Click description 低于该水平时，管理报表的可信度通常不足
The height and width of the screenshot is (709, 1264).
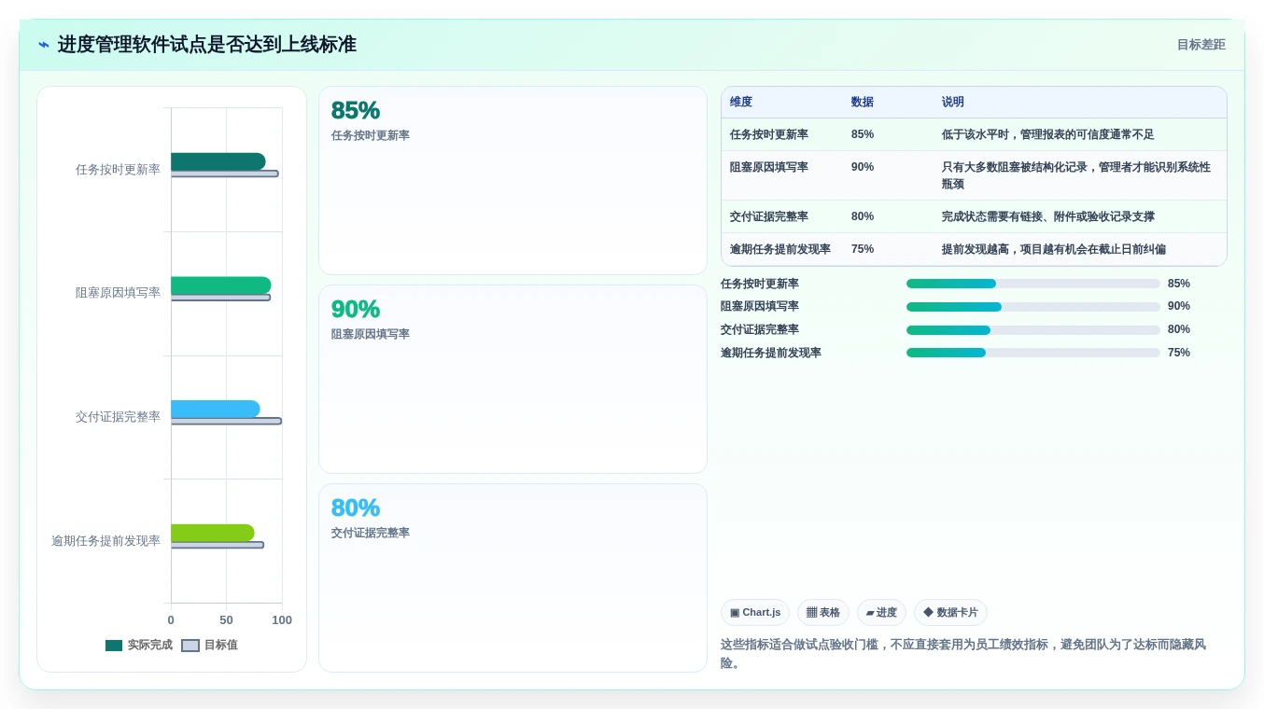coord(1047,134)
